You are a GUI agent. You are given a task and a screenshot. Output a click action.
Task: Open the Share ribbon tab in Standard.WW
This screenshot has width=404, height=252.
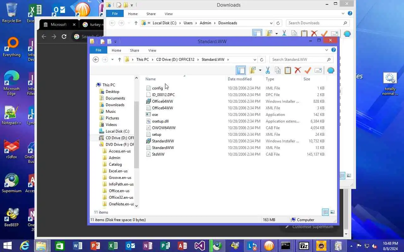coord(134,50)
